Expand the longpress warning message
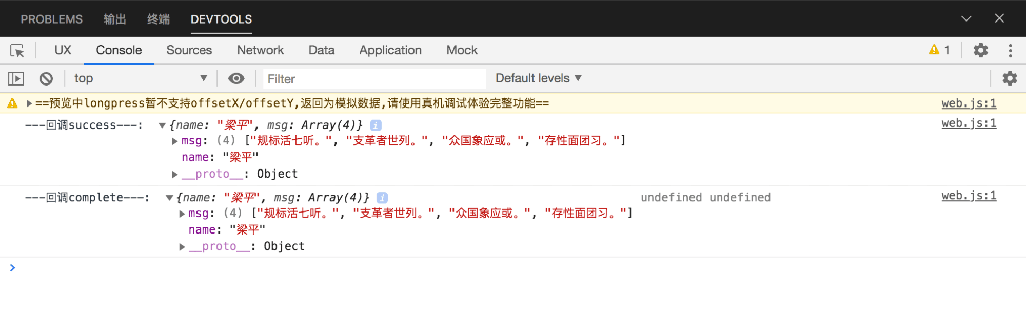 pyautogui.click(x=29, y=103)
